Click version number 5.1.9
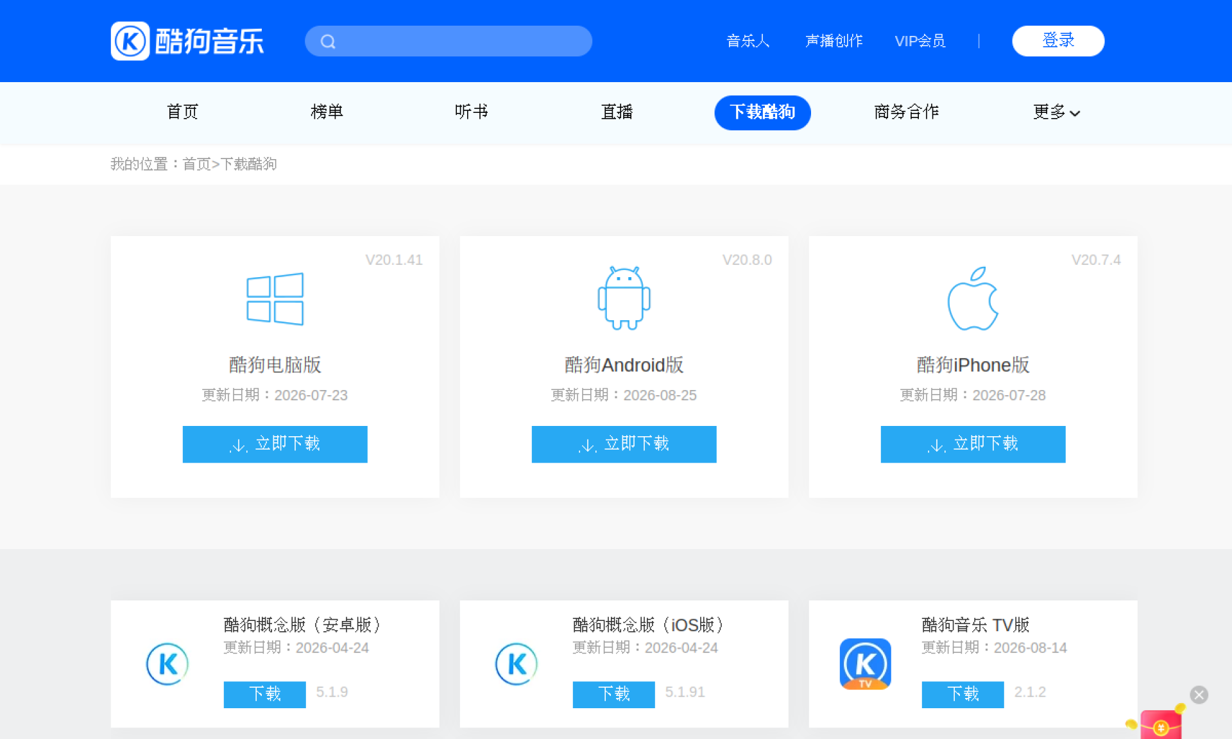Image resolution: width=1232 pixels, height=739 pixels. click(332, 692)
